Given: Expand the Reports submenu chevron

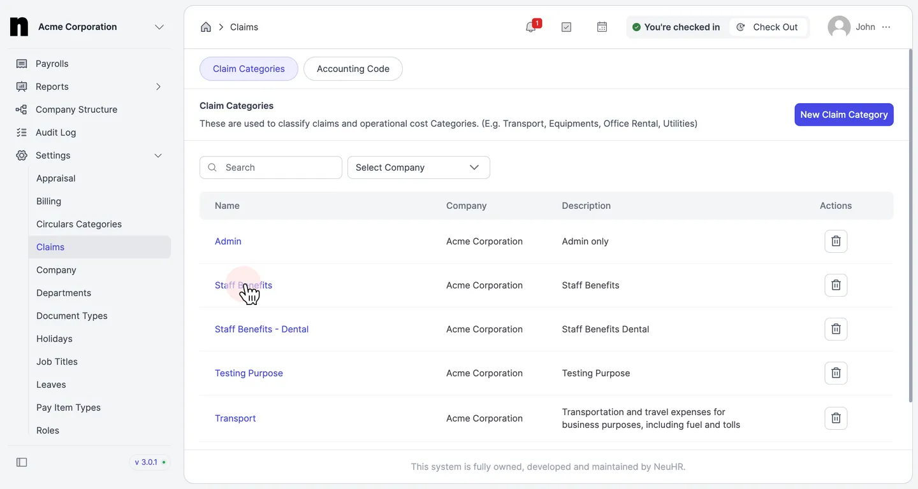Looking at the screenshot, I should 158,87.
